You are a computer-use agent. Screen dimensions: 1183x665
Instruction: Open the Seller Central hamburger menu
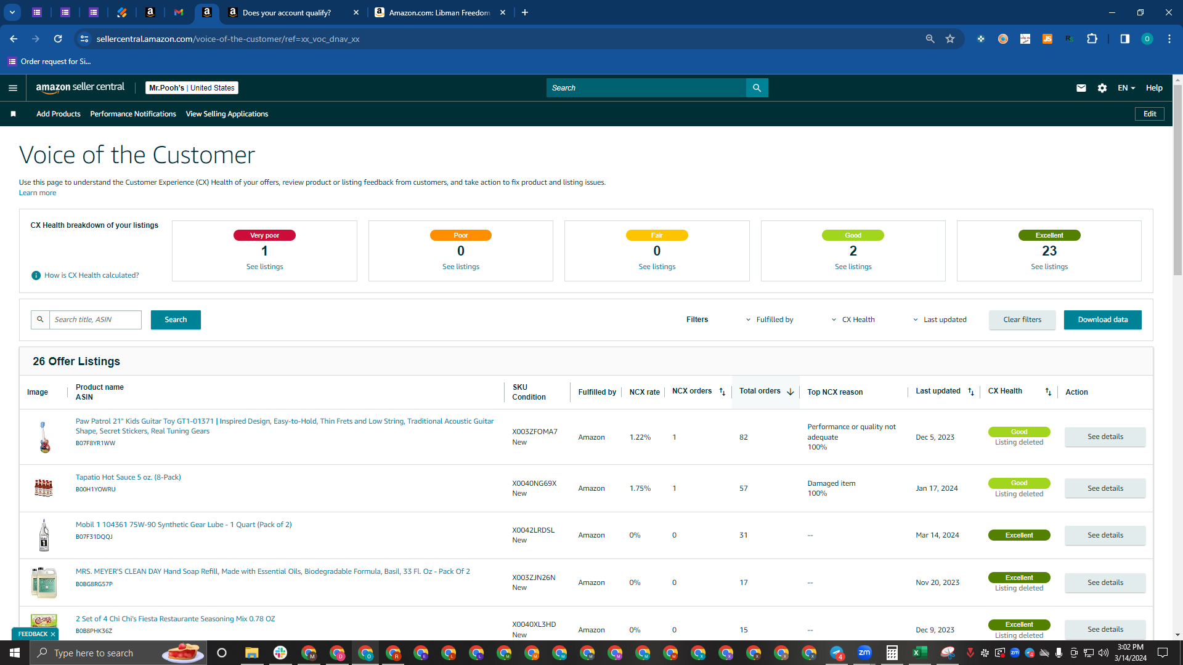(x=13, y=88)
